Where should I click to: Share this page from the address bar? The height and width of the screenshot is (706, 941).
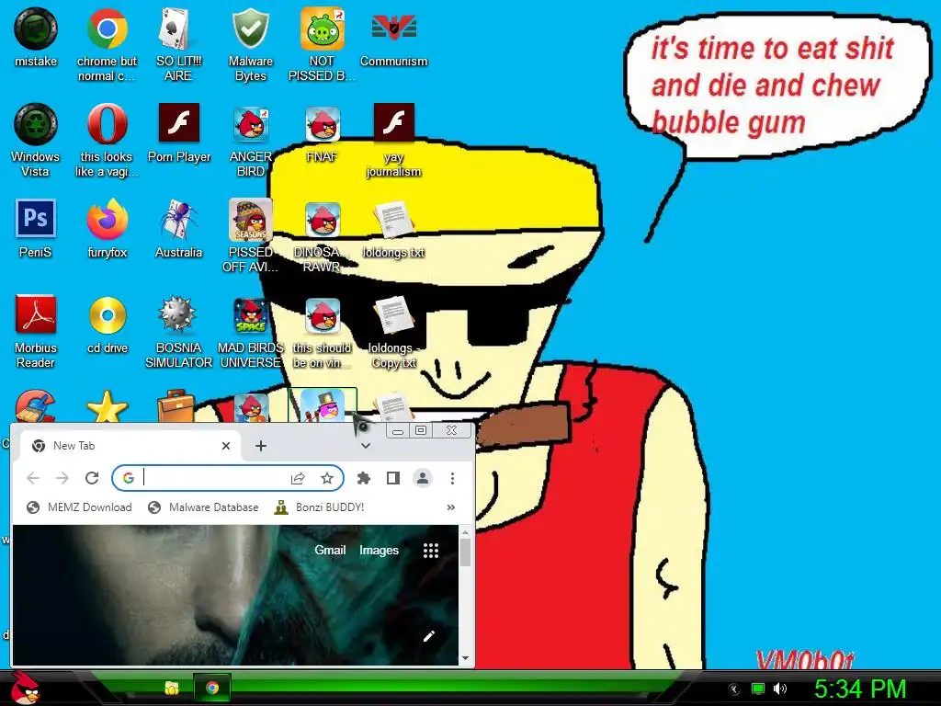(298, 478)
